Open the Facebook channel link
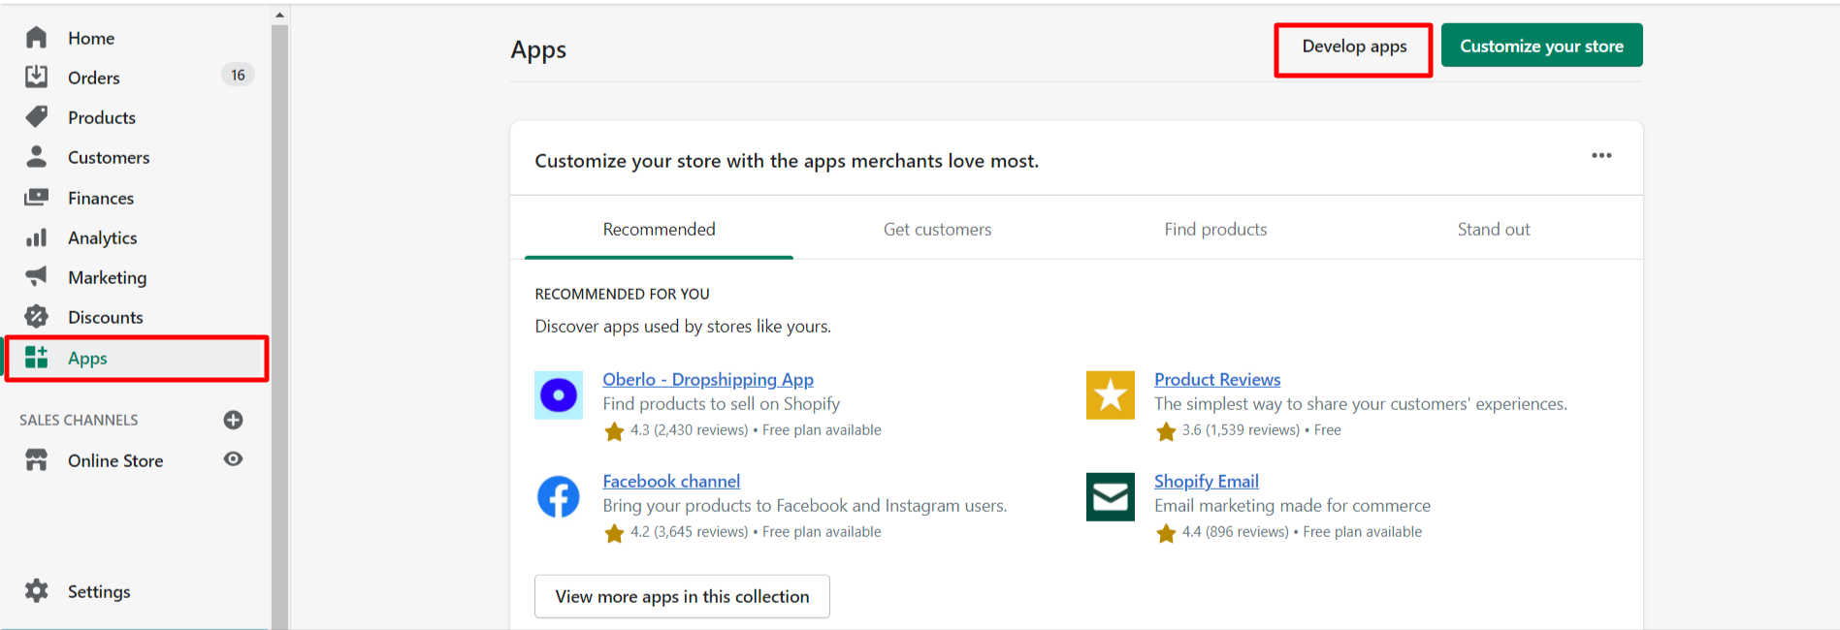The width and height of the screenshot is (1840, 630). click(671, 481)
